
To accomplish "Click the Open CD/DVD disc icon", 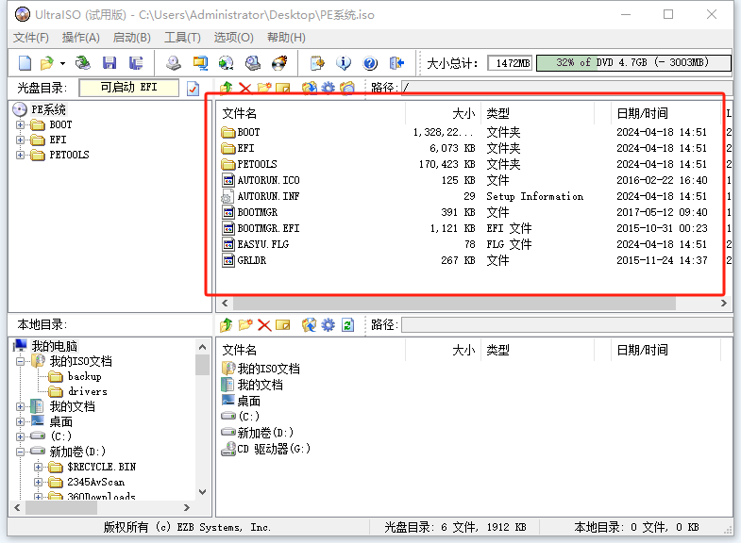I will [83, 63].
